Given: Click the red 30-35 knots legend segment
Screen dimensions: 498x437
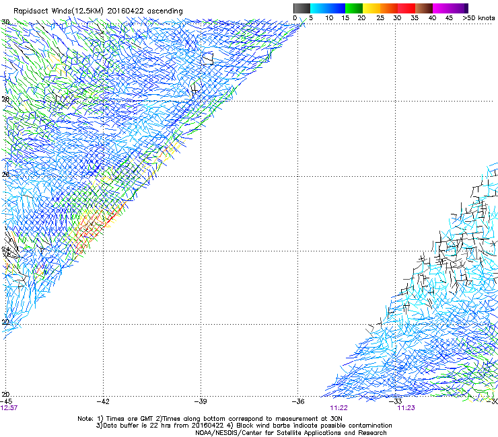Looking at the screenshot, I should tap(406, 8).
